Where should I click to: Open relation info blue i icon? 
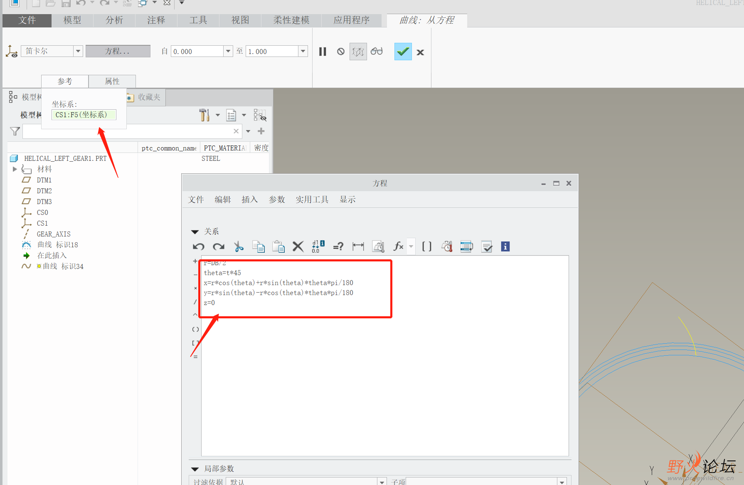505,246
